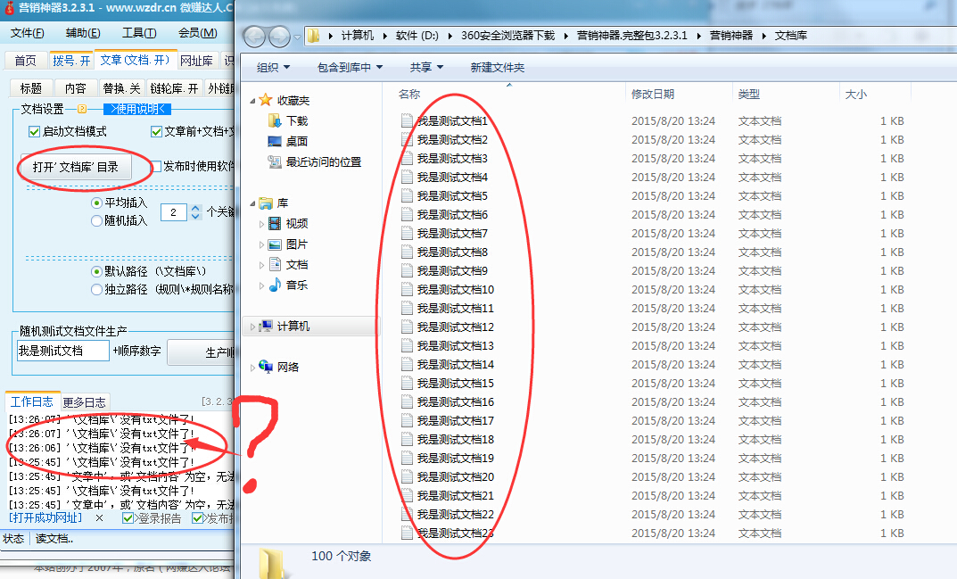957x579 pixels.
Task: Select the 独立路径 radio option
Action: point(97,289)
